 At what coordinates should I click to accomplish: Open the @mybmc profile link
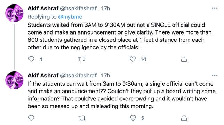click(70, 17)
